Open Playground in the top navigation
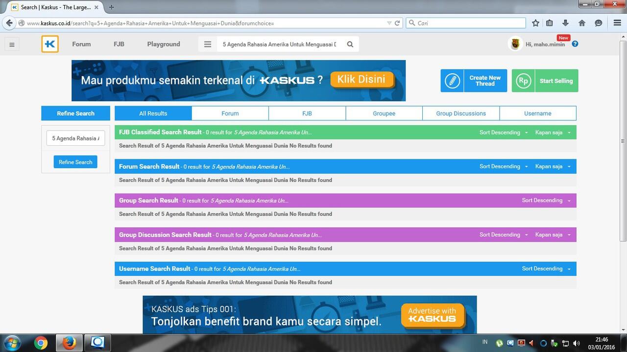 164,44
